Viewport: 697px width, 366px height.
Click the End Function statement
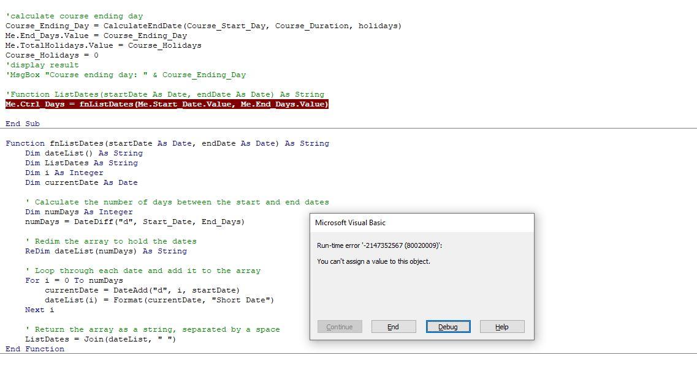tap(34, 349)
